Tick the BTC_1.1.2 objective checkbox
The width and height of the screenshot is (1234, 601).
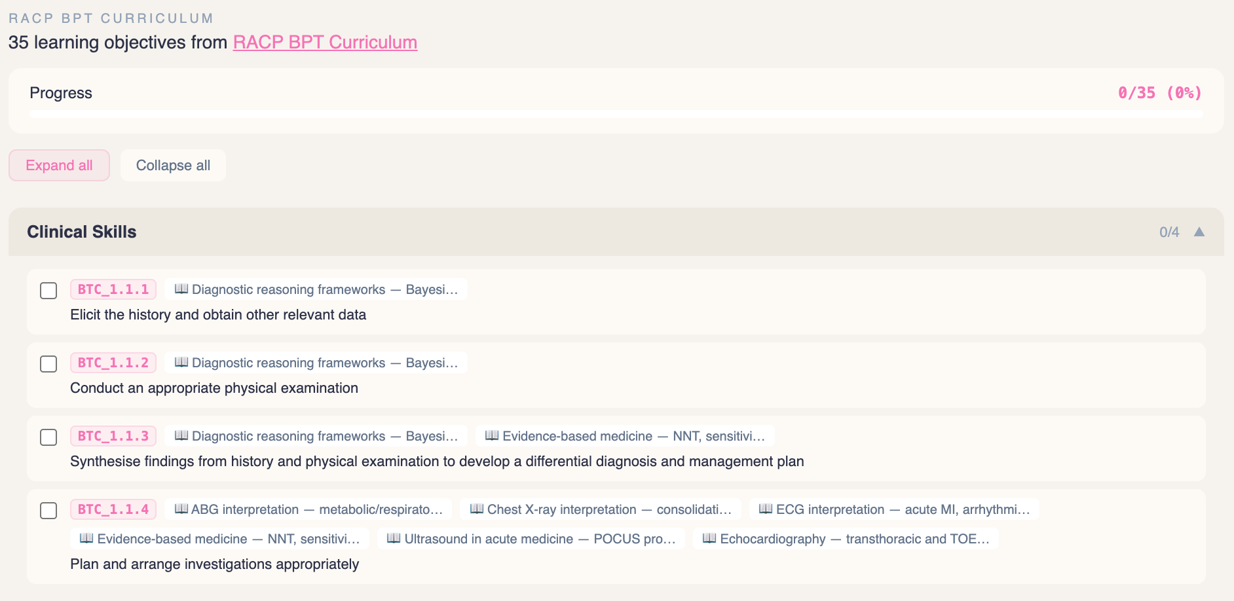tap(48, 363)
